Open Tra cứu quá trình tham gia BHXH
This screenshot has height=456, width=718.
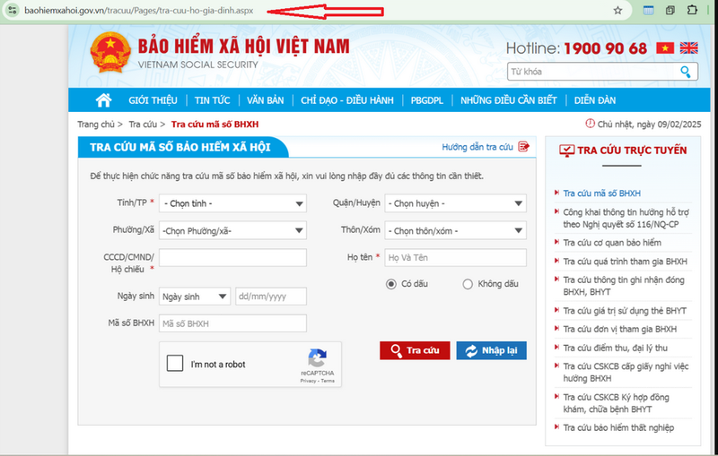click(625, 262)
